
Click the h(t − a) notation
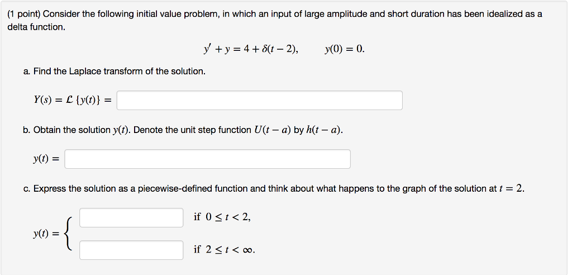pos(323,130)
